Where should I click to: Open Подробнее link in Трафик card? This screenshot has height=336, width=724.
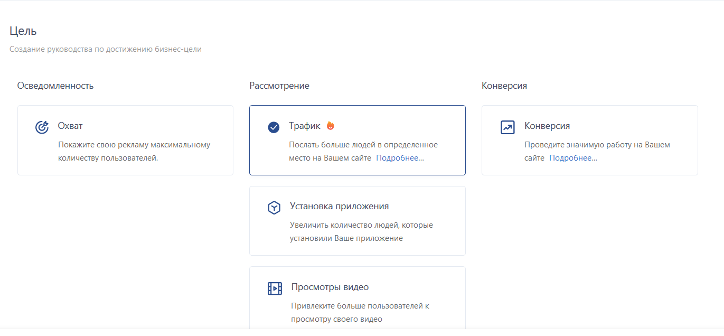(399, 158)
